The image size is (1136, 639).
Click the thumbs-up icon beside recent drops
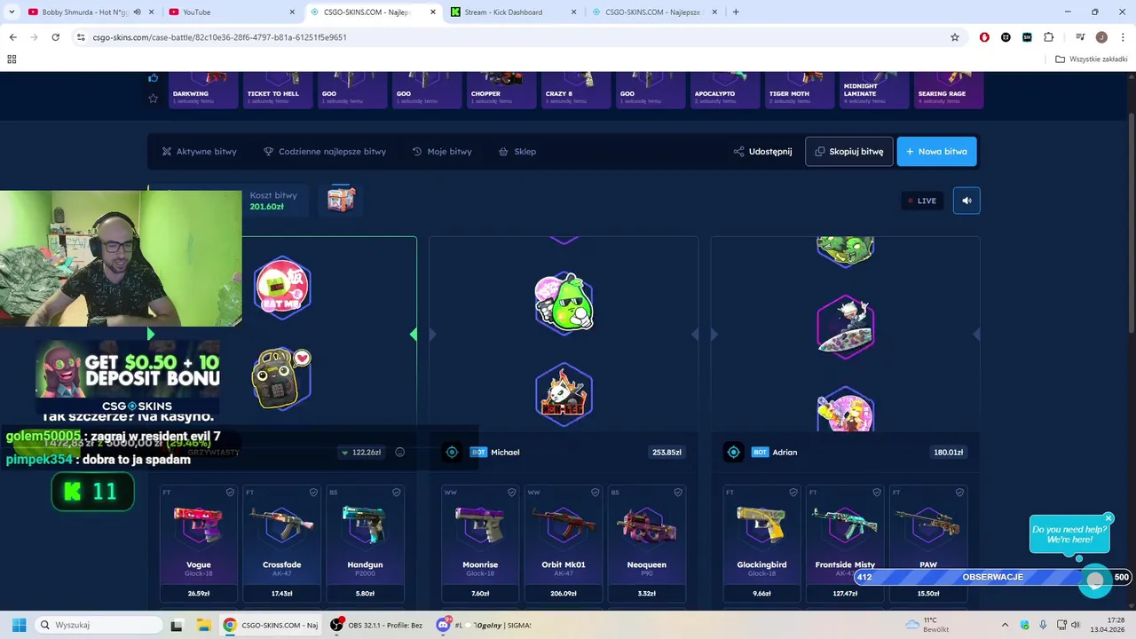[x=154, y=78]
